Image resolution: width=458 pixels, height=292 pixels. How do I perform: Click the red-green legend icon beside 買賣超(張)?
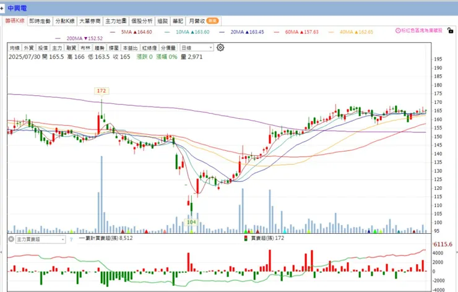pyautogui.click(x=246, y=238)
